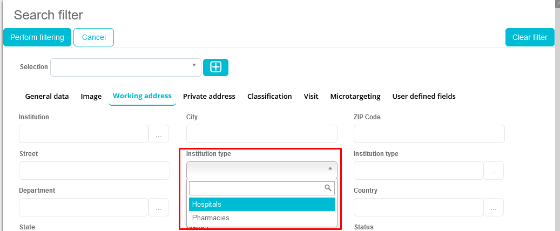Click the City input field
Viewport: 560px width, 231px height.
tap(262, 134)
